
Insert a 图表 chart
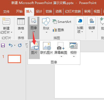58,30
